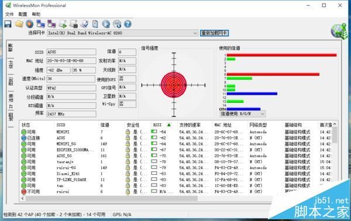
Task: Open the 配置 menu
Action: point(23,14)
